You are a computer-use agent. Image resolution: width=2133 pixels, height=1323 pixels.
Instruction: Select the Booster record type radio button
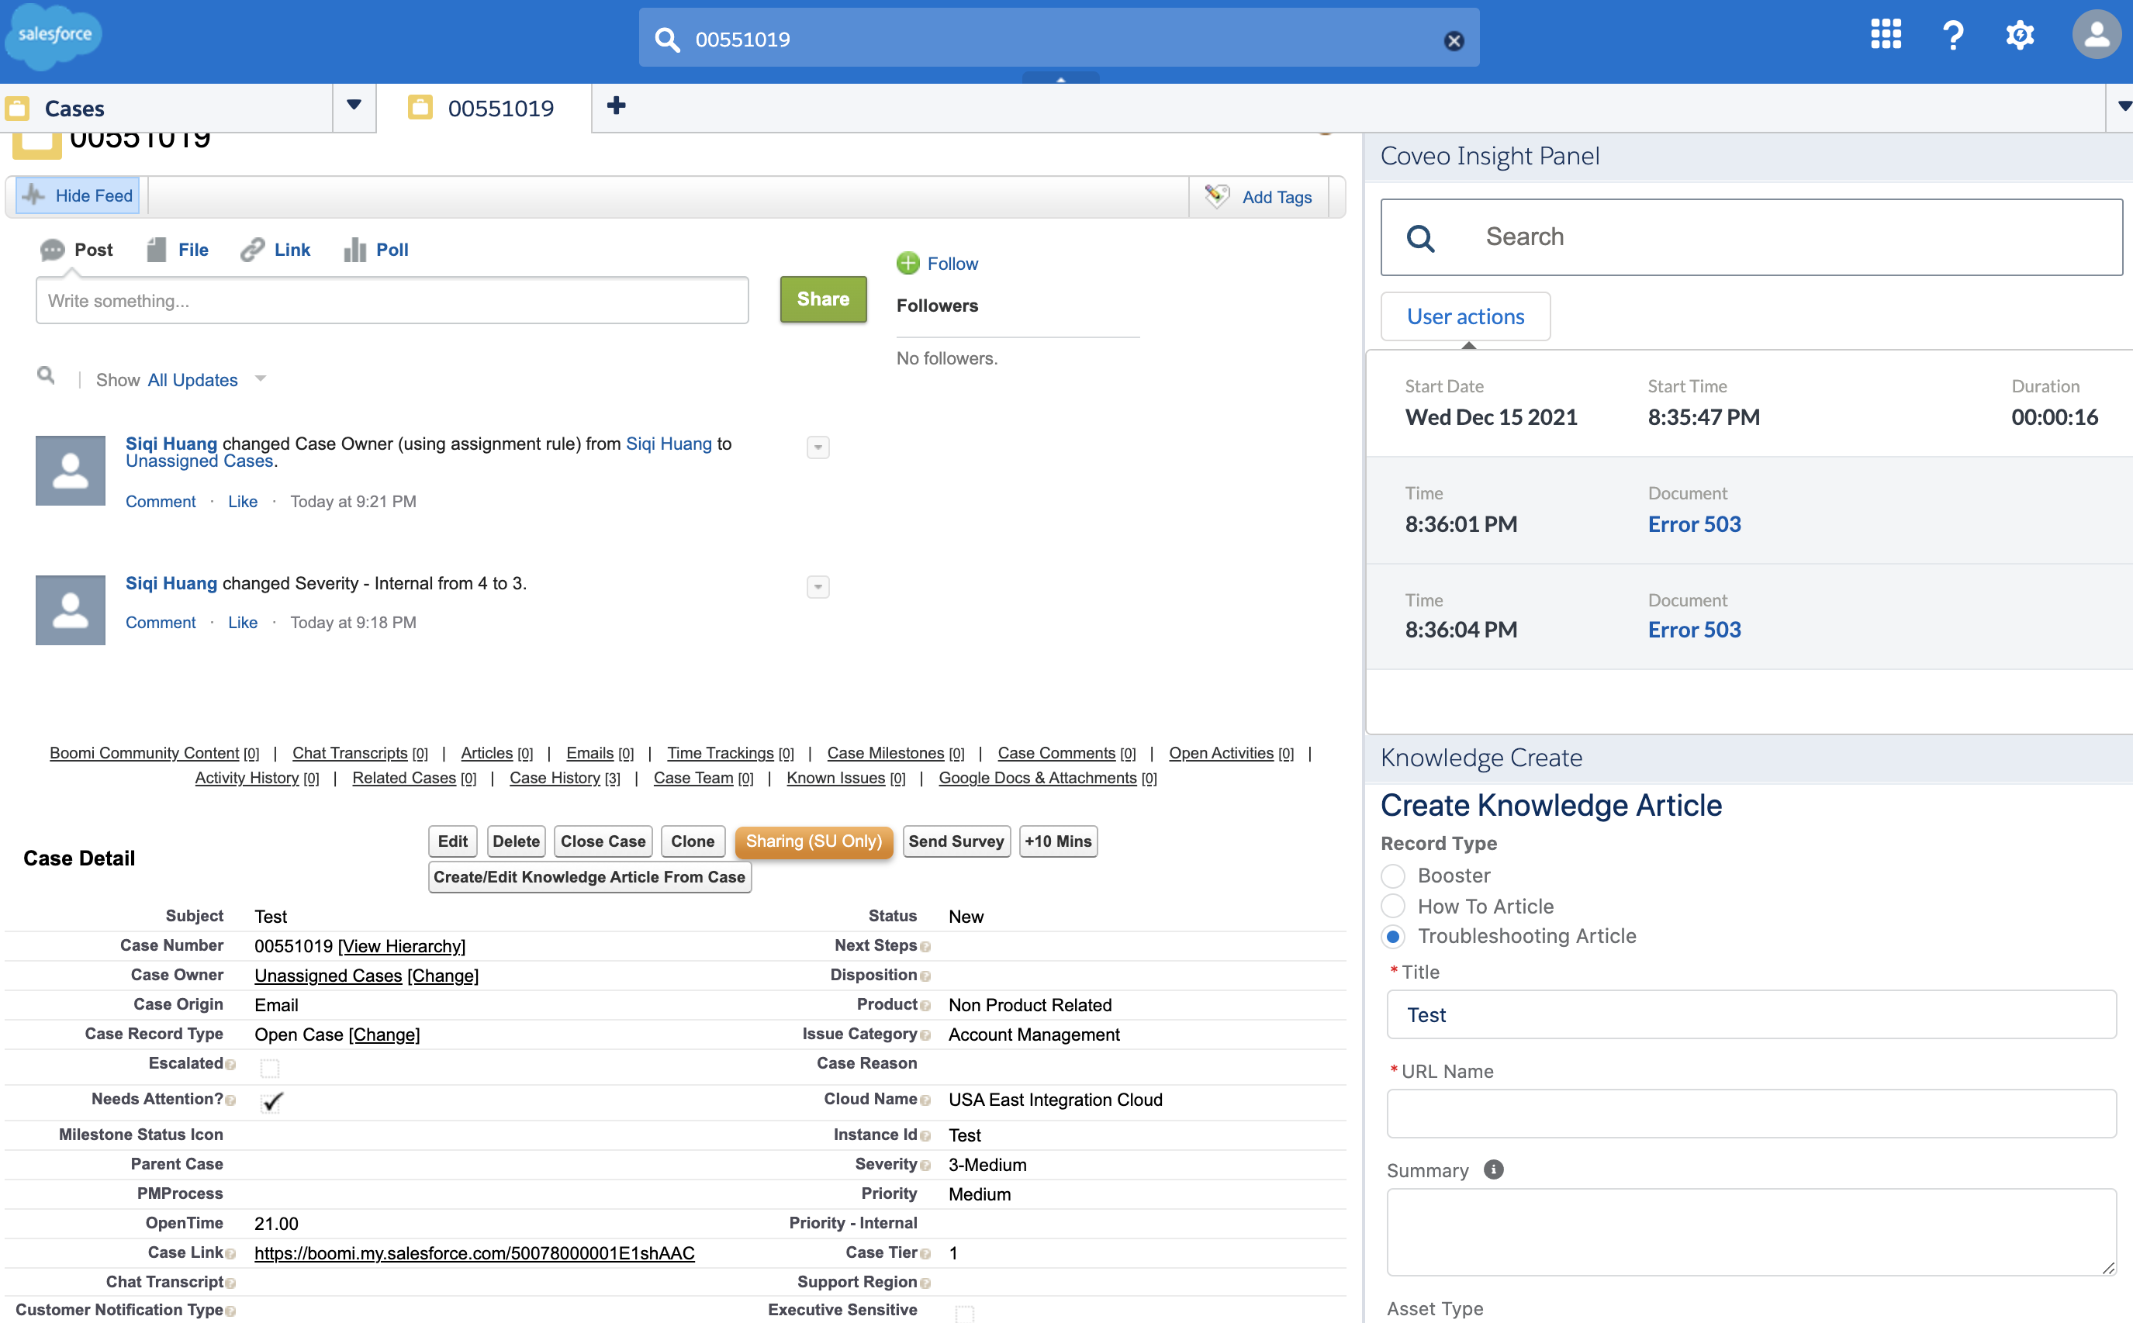click(1394, 875)
